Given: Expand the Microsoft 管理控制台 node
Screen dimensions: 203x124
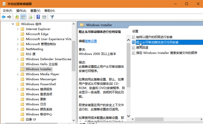Looking at the screenshot, I should coord(18,44).
